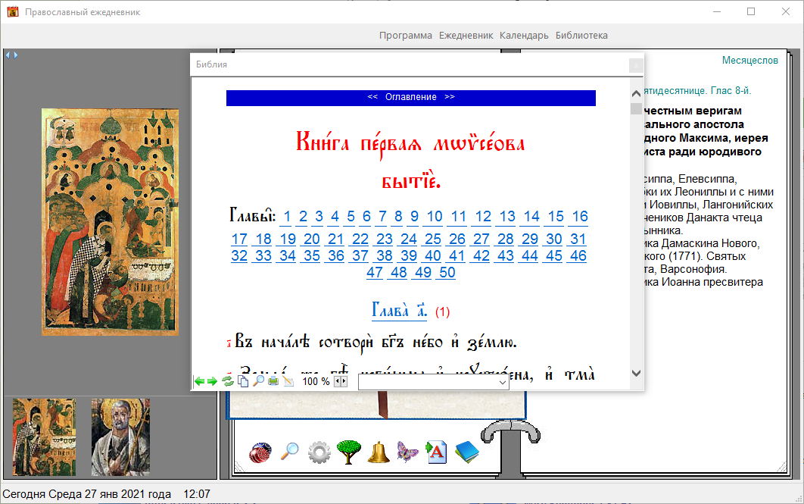
Task: Open the notepad pencil edit icon
Action: click(288, 380)
